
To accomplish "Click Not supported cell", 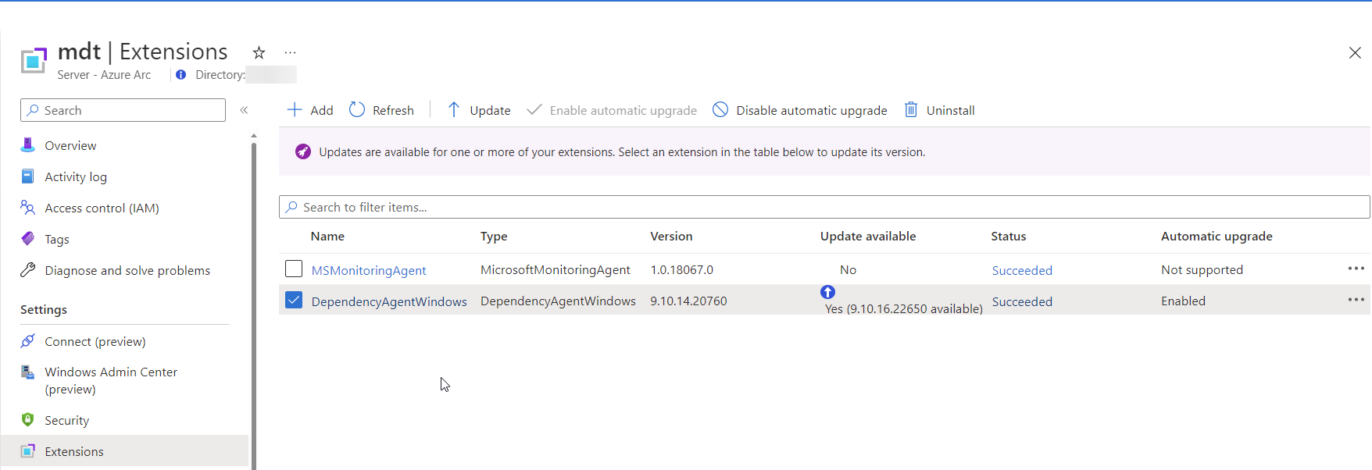I will click(x=1202, y=269).
